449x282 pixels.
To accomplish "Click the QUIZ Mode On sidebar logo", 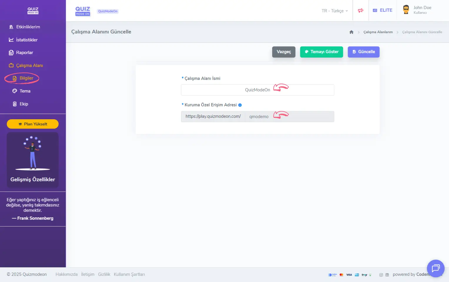I will [33, 11].
